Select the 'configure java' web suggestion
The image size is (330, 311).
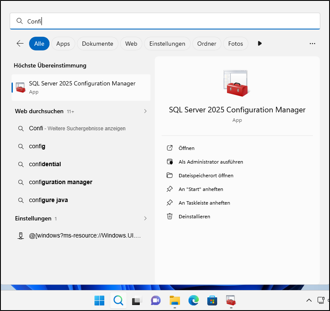click(x=81, y=200)
